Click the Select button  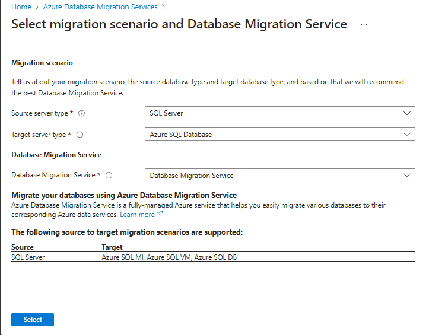pyautogui.click(x=33, y=320)
